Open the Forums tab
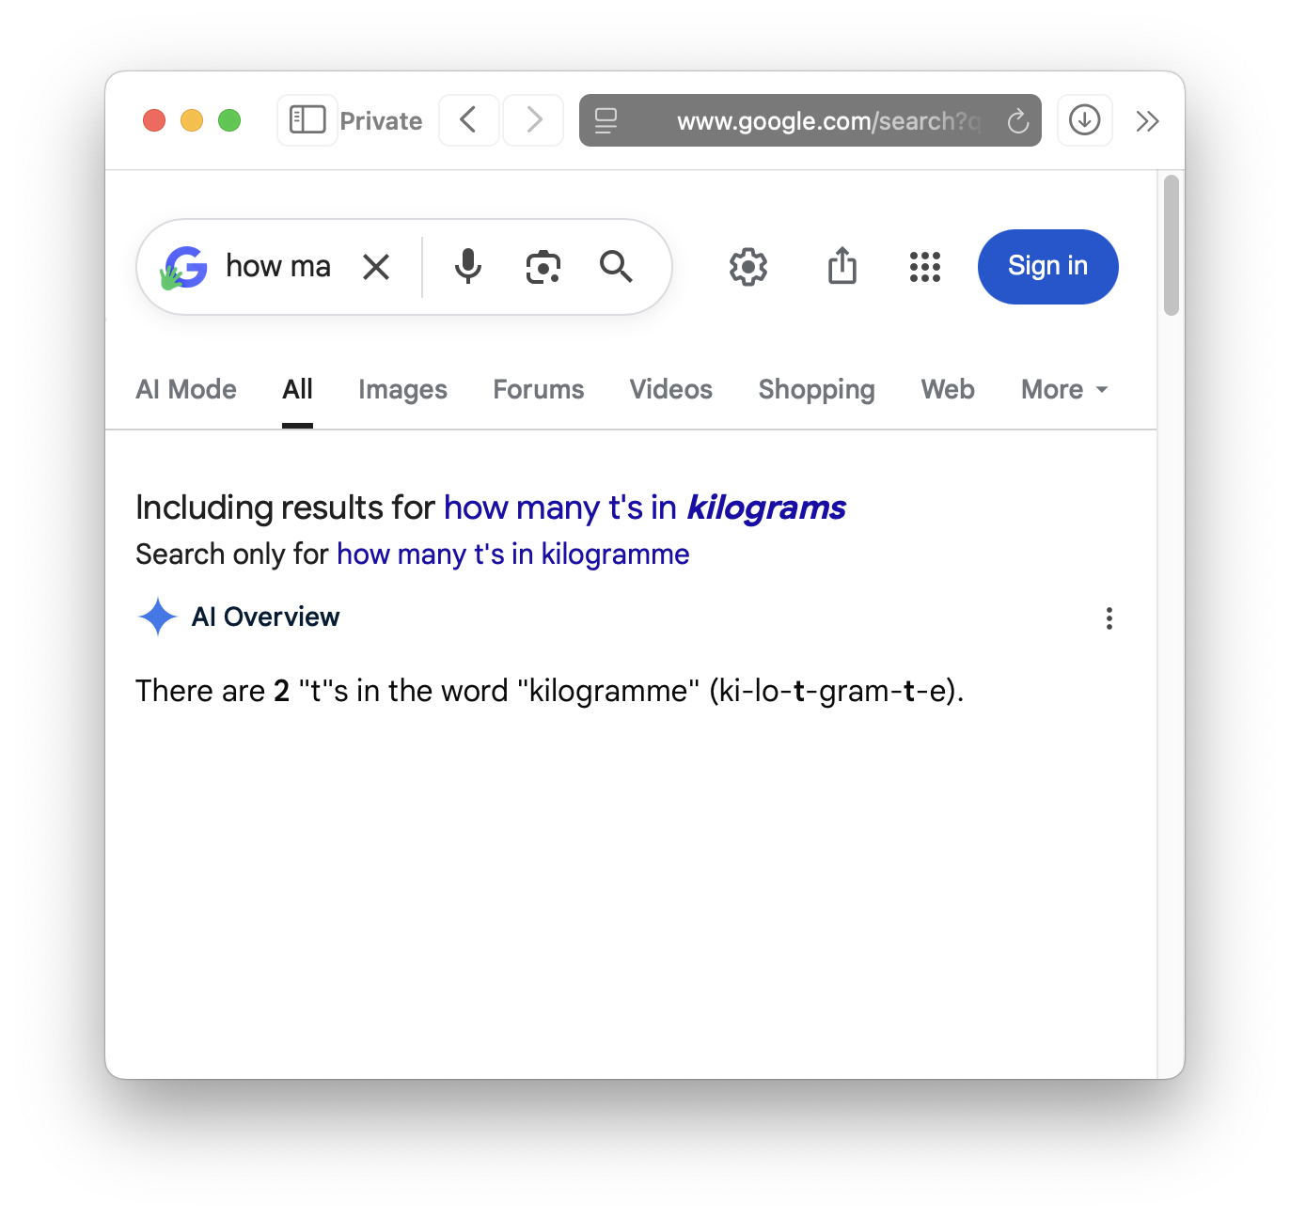1290x1218 pixels. pyautogui.click(x=539, y=389)
